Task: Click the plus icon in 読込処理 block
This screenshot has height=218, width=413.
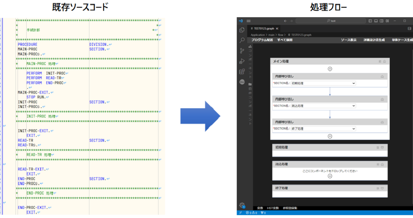Action: [x=329, y=176]
